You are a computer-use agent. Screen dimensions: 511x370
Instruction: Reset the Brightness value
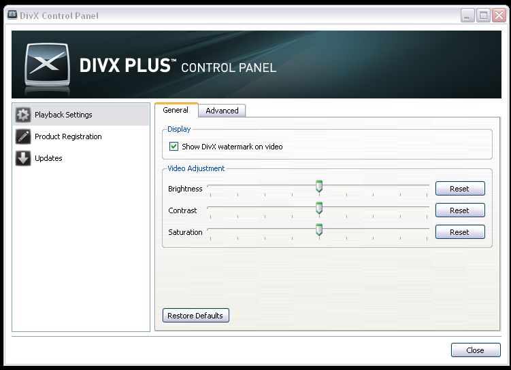460,189
